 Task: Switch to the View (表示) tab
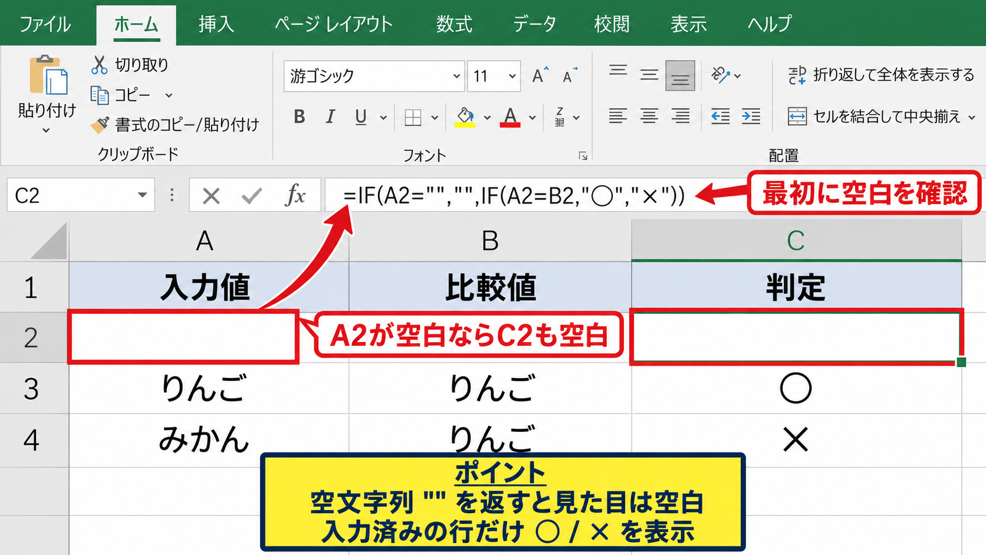pyautogui.click(x=689, y=24)
